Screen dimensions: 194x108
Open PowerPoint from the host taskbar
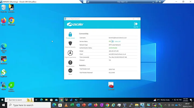pyautogui.click(x=84, y=105)
